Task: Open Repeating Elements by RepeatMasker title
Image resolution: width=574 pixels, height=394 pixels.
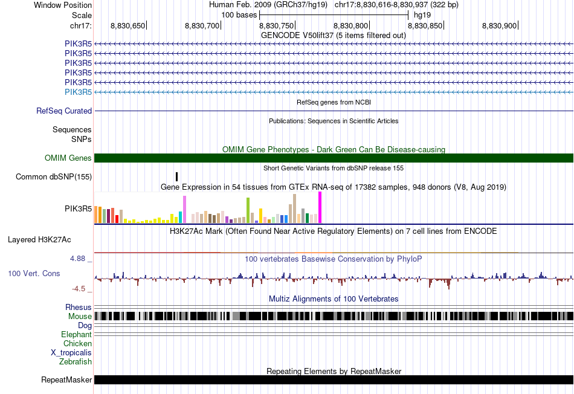Action: point(334,371)
